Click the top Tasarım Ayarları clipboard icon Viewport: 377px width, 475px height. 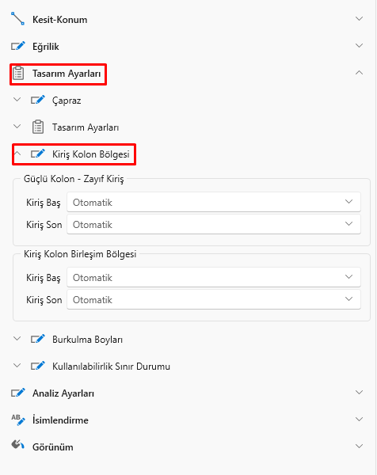point(18,74)
